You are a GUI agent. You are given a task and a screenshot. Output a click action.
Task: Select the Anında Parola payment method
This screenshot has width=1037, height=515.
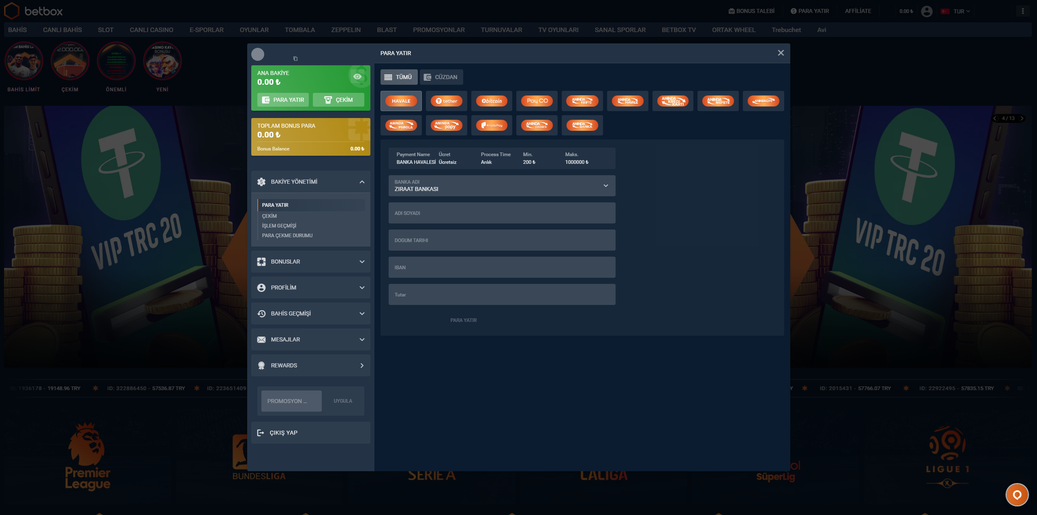coord(401,125)
